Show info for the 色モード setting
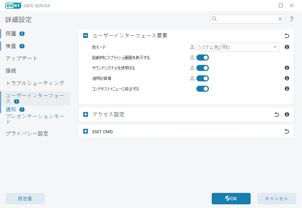Image resolution: width=302 pixels, height=208 pixels. click(287, 47)
